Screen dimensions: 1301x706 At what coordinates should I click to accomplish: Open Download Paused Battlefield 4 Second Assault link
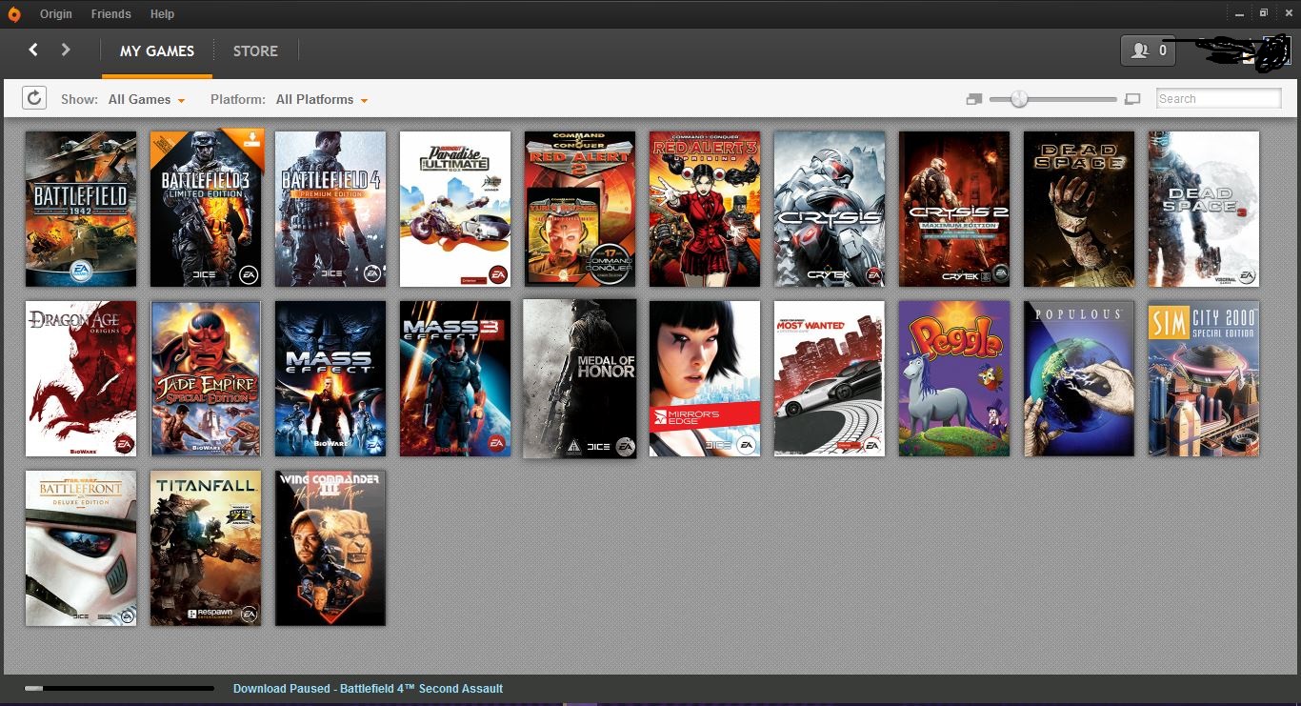coord(368,689)
